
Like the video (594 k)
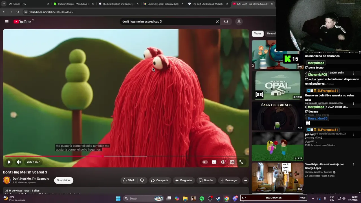(129, 180)
